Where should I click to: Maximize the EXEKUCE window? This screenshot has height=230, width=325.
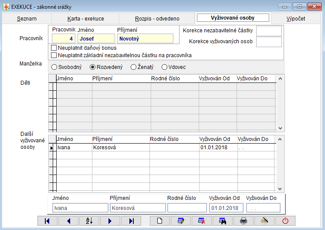coord(299,7)
